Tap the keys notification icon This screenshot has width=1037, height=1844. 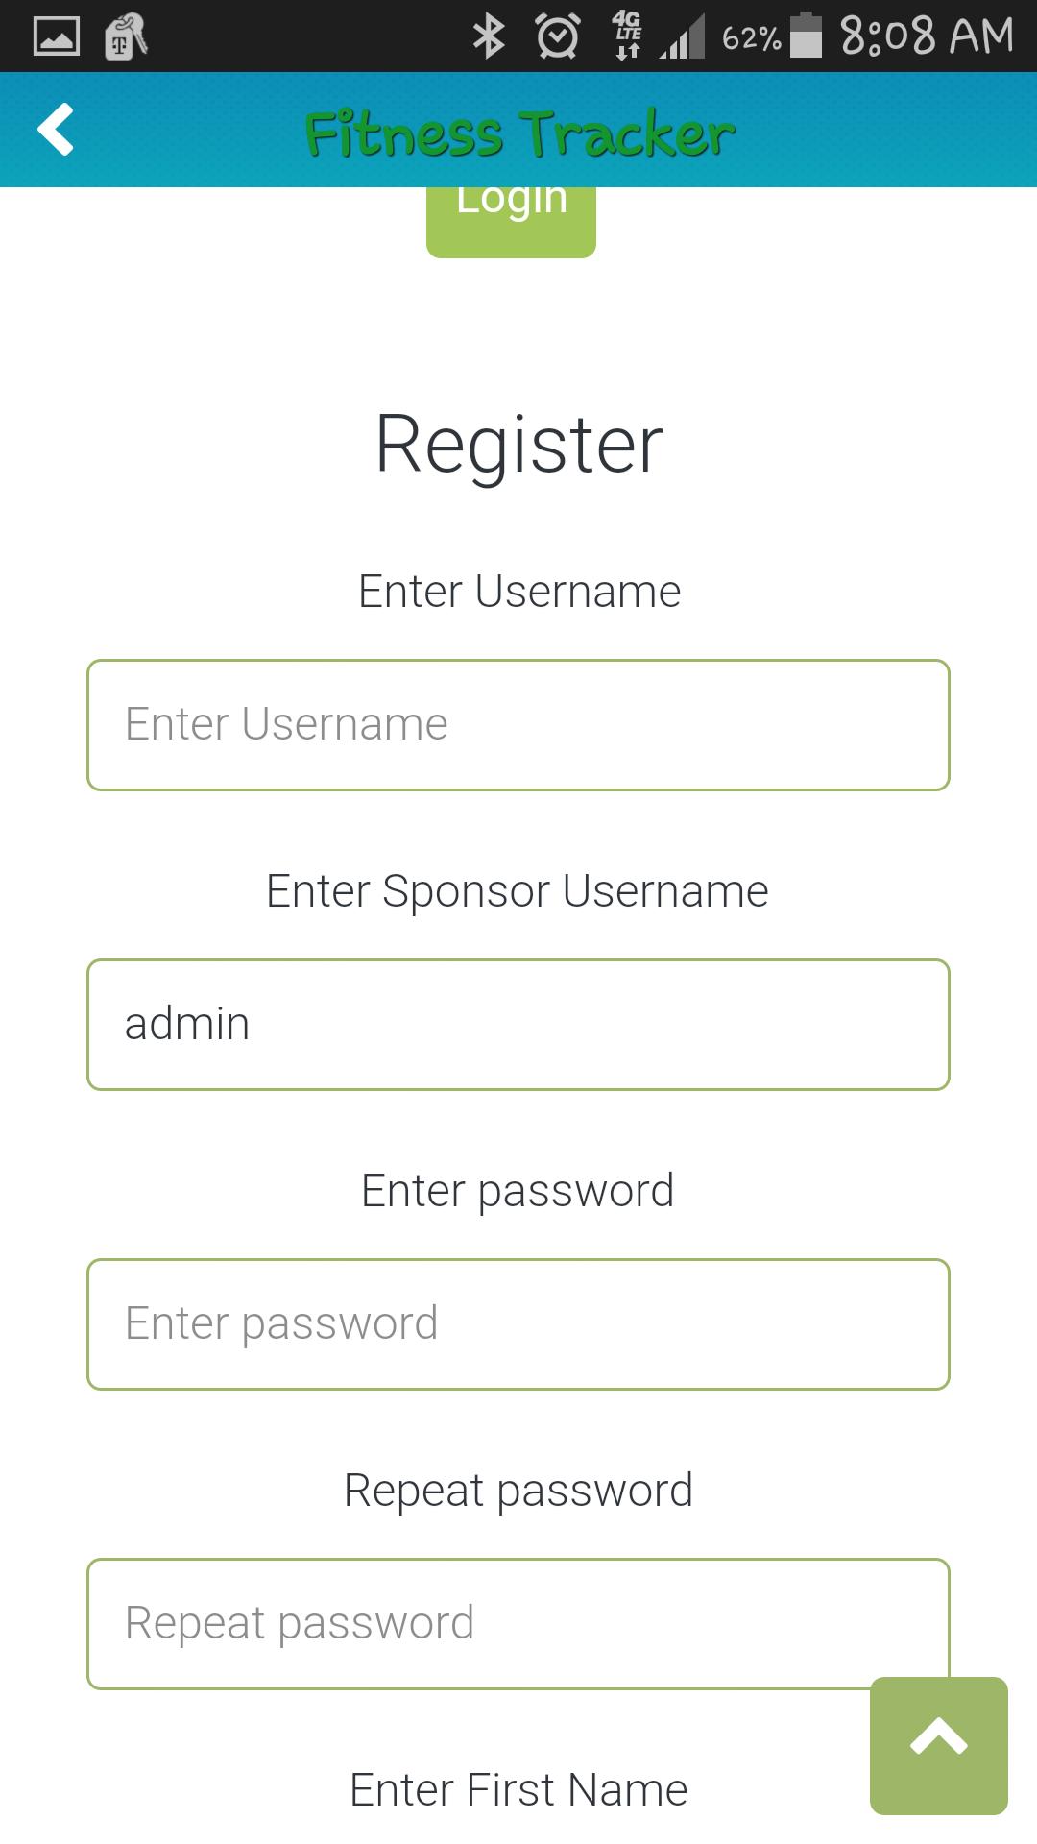point(126,36)
